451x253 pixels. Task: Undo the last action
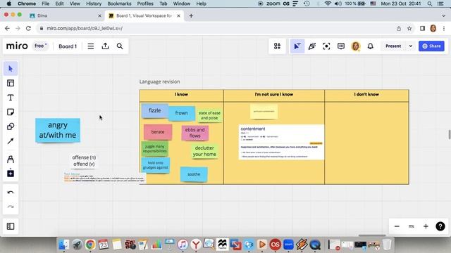pyautogui.click(x=11, y=193)
